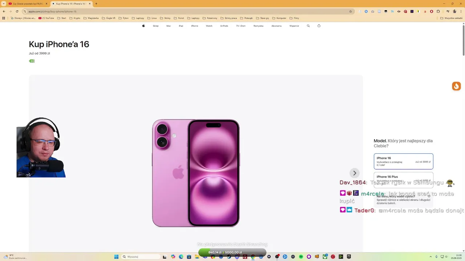Open the Linux bookmarks folder

152,18
